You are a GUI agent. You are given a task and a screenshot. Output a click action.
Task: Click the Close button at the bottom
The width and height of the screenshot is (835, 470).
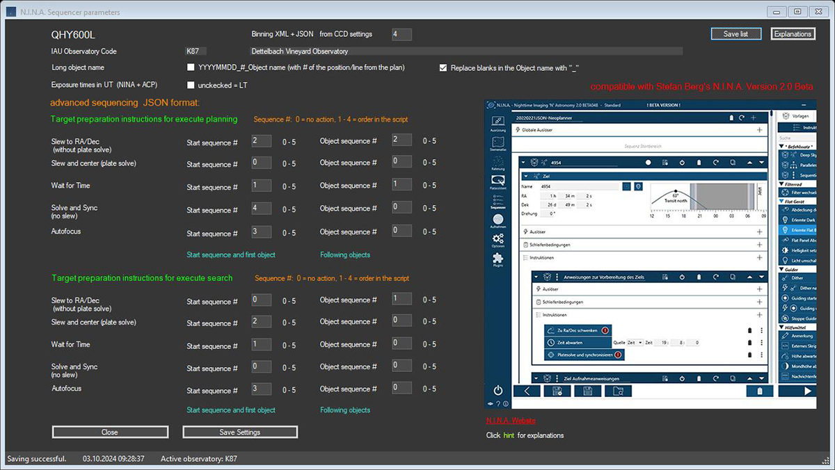pos(110,432)
